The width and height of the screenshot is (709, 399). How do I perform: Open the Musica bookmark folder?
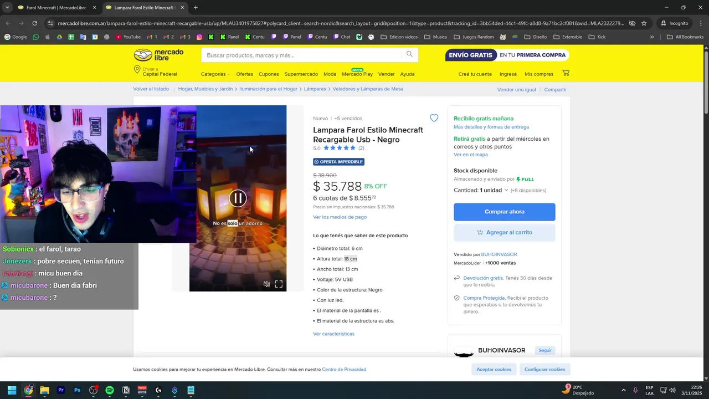pyautogui.click(x=435, y=37)
